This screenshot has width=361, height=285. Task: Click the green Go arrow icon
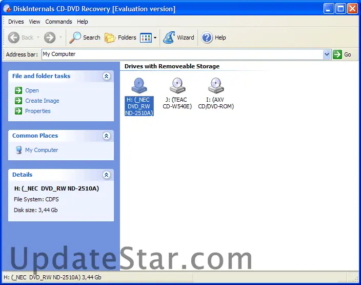pos(337,54)
